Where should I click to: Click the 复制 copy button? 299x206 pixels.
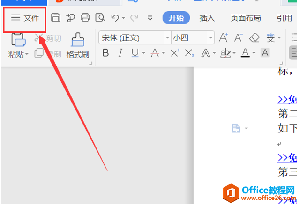tap(48, 53)
